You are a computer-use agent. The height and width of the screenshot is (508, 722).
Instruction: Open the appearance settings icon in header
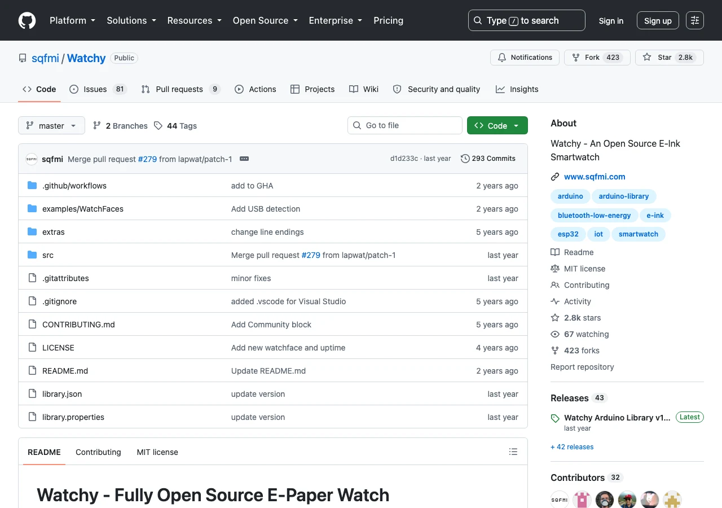tap(695, 20)
